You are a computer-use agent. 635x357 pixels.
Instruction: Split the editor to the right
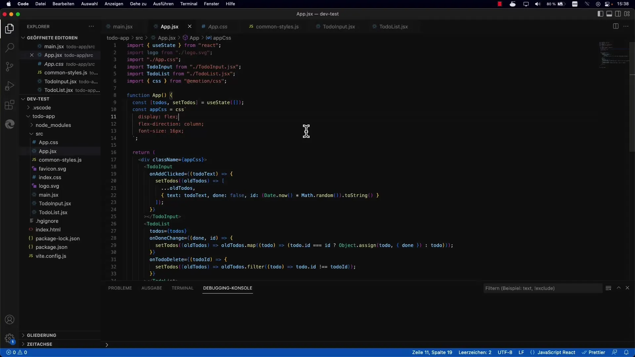coord(615,26)
